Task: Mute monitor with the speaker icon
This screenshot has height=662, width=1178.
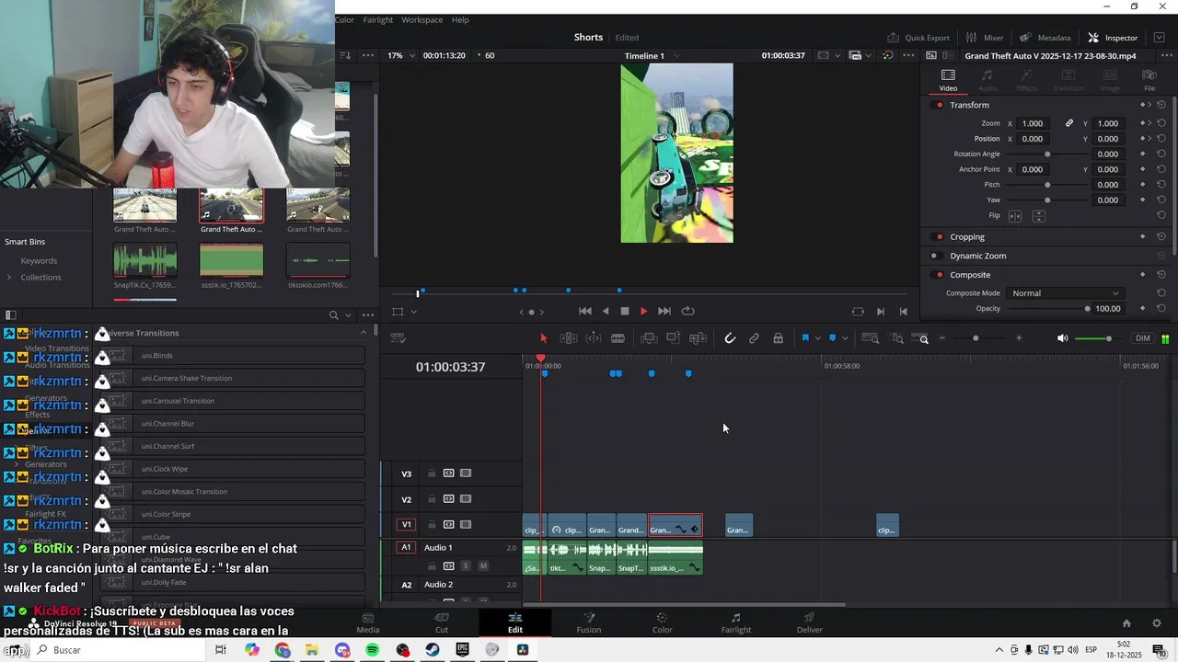Action: click(x=1062, y=338)
